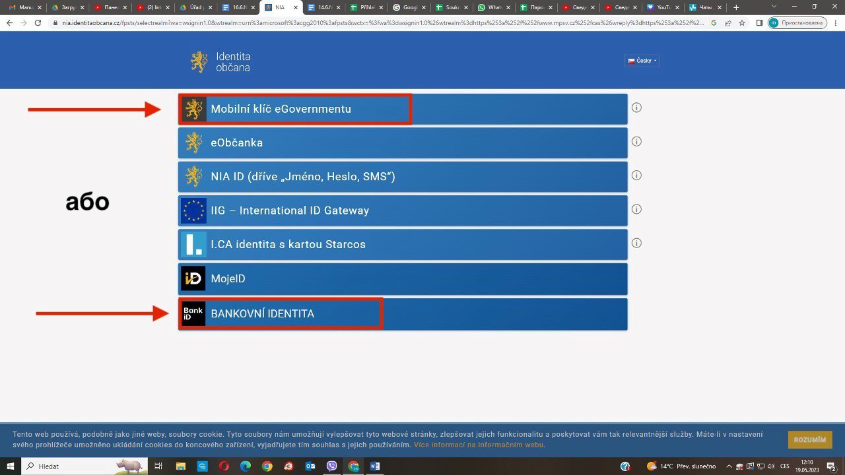
Task: Open browser side panel
Action: 759,22
